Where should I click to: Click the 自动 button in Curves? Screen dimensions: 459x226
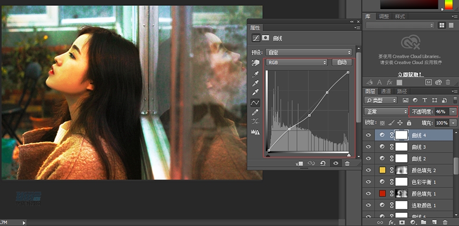(342, 62)
